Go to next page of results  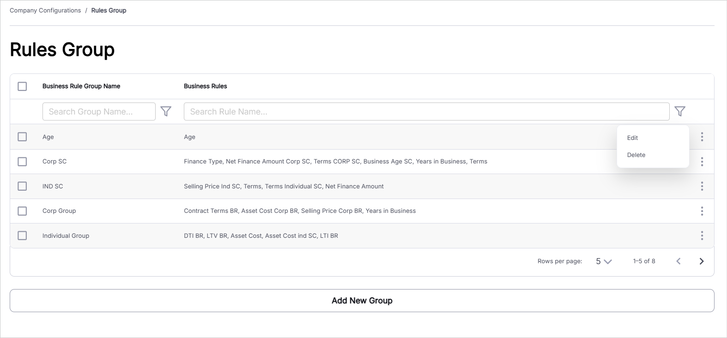point(702,261)
